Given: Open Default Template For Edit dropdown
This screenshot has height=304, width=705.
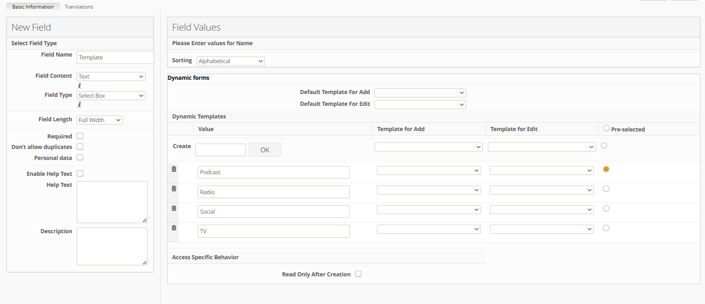Looking at the screenshot, I should click(x=420, y=105).
